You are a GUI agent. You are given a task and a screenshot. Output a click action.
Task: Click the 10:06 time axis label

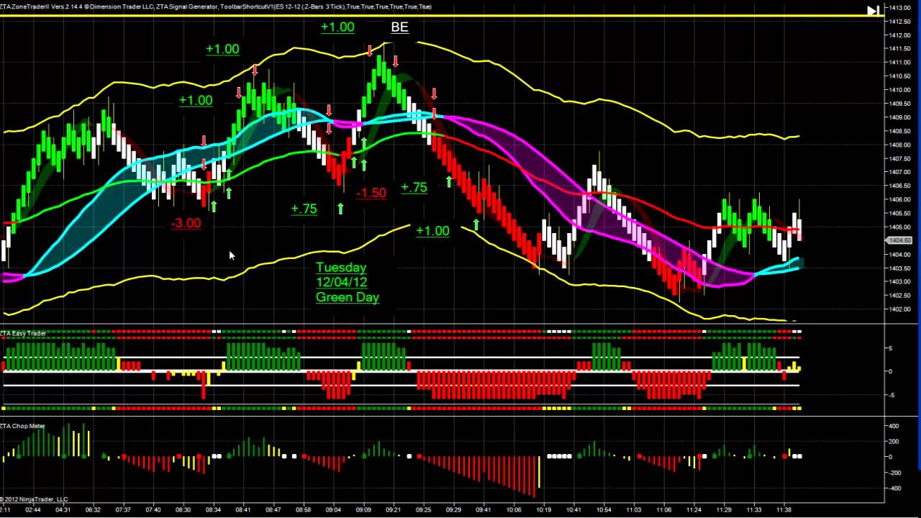click(514, 509)
